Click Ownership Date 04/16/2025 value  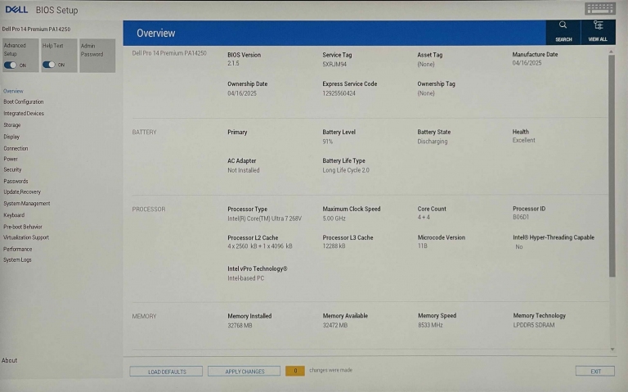pos(242,93)
